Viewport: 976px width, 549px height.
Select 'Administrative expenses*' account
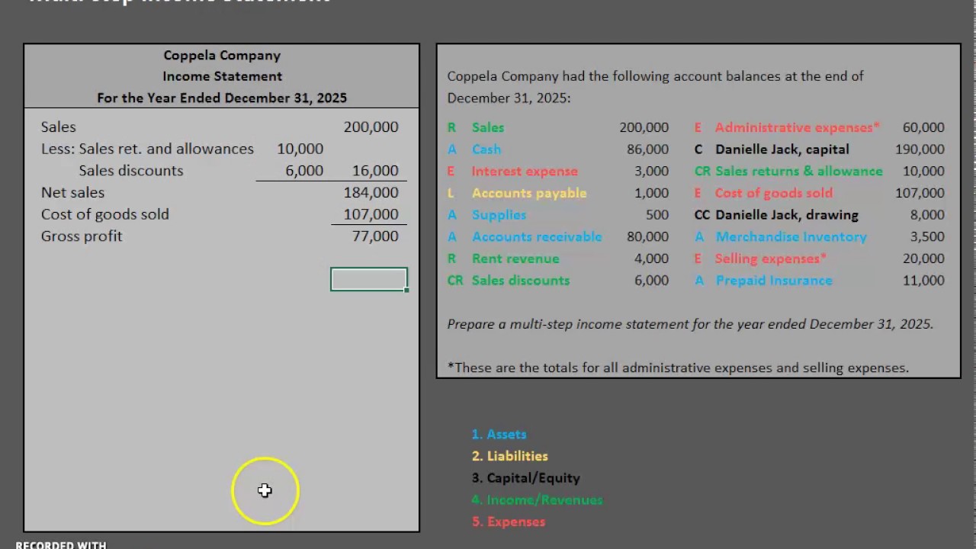coord(797,127)
